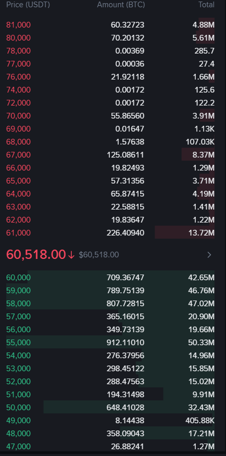Click the 0.00036 BTC ask amount
The width and height of the screenshot is (226, 456).
click(130, 64)
